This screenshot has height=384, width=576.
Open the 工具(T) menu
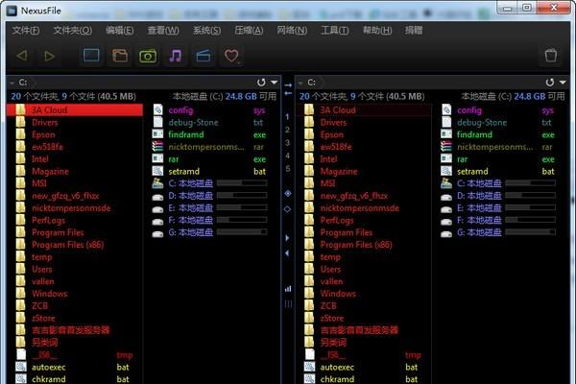coord(334,30)
